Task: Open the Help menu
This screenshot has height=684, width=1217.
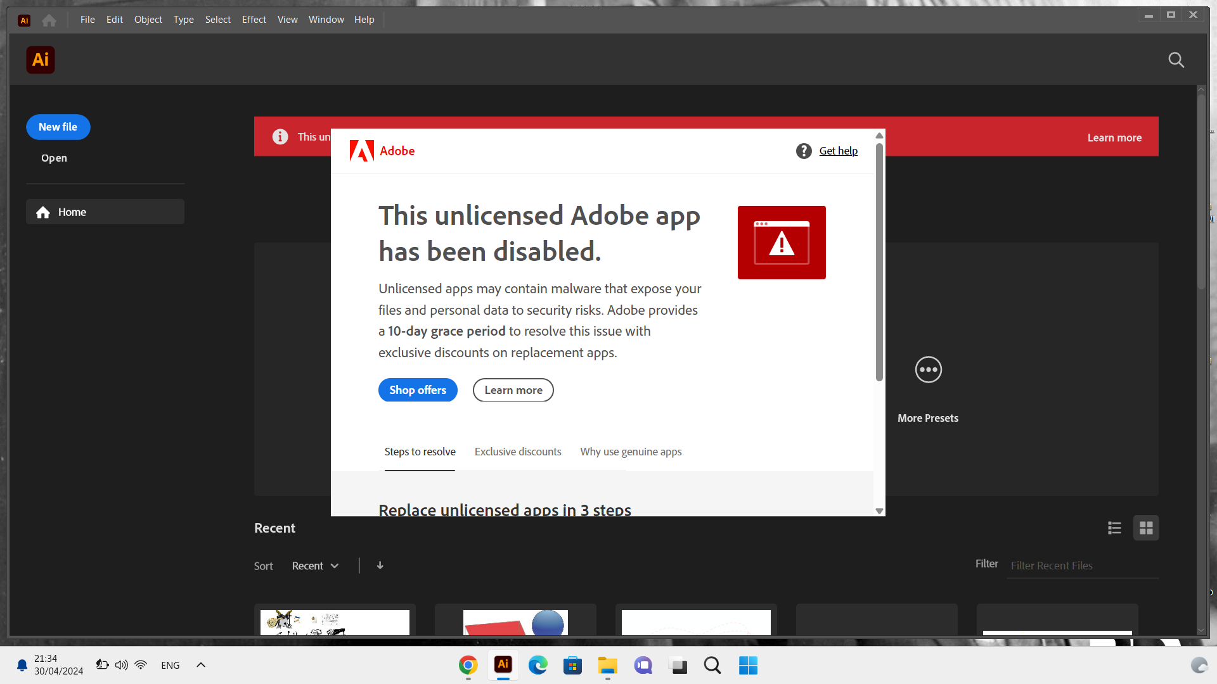Action: click(364, 20)
